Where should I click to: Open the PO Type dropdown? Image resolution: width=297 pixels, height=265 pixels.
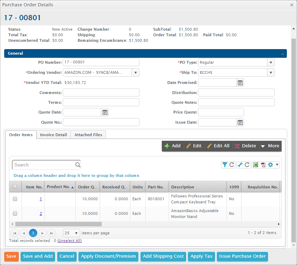click(271, 62)
